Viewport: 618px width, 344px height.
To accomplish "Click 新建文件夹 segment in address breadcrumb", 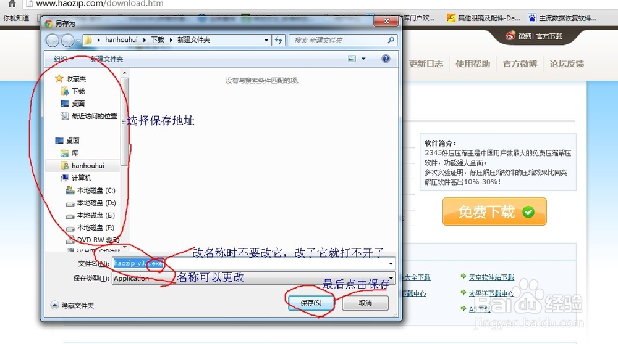I will (x=193, y=39).
